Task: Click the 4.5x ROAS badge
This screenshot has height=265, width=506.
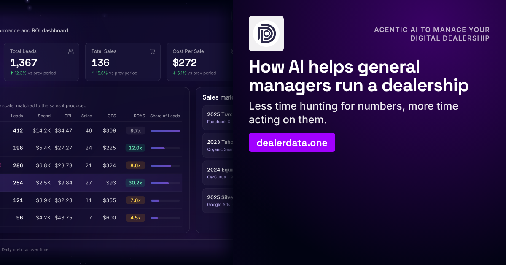Action: pyautogui.click(x=135, y=218)
